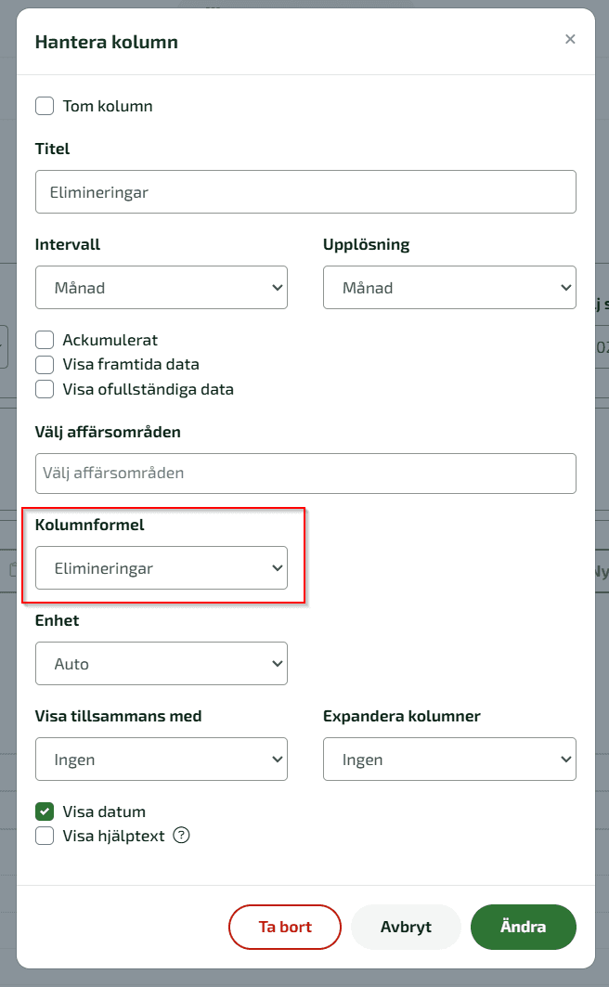Image resolution: width=609 pixels, height=987 pixels.
Task: Click the Tom kolumn label
Action: point(108,106)
